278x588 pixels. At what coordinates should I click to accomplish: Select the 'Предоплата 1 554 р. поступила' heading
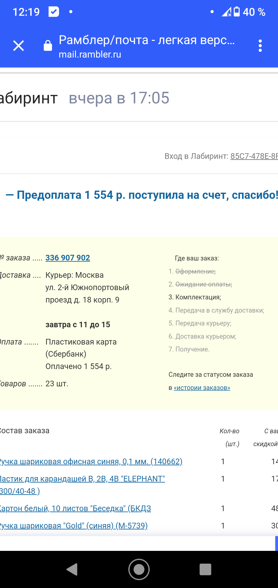click(x=142, y=195)
